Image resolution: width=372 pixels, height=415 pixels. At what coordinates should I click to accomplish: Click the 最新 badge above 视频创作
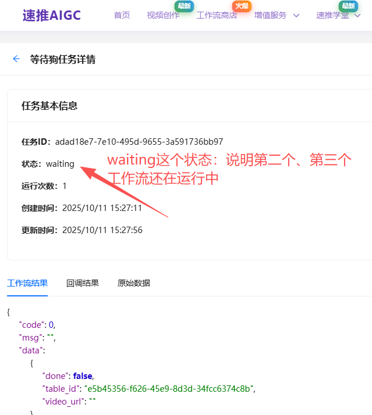tap(184, 6)
